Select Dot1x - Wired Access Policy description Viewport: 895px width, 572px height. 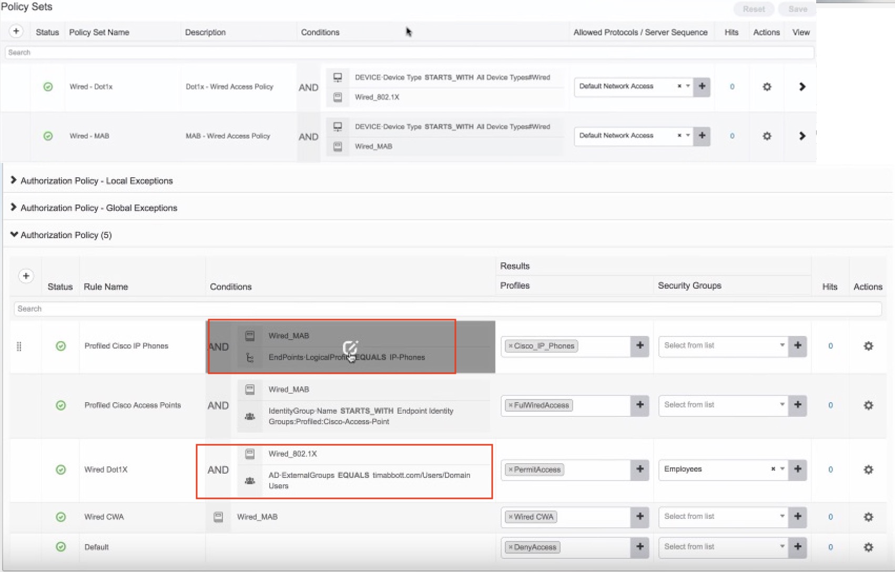[x=229, y=87]
